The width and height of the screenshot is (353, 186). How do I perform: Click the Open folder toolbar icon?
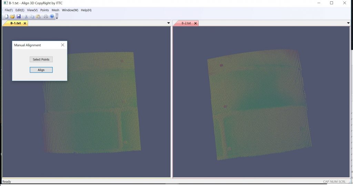(13, 17)
